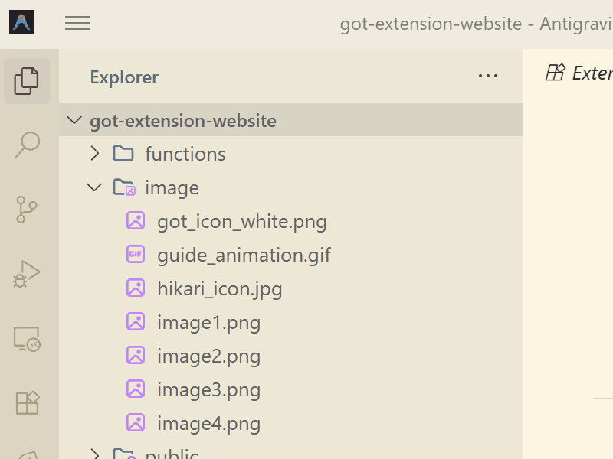The height and width of the screenshot is (459, 613).
Task: Select got_icon_white.png file
Action: 241,220
